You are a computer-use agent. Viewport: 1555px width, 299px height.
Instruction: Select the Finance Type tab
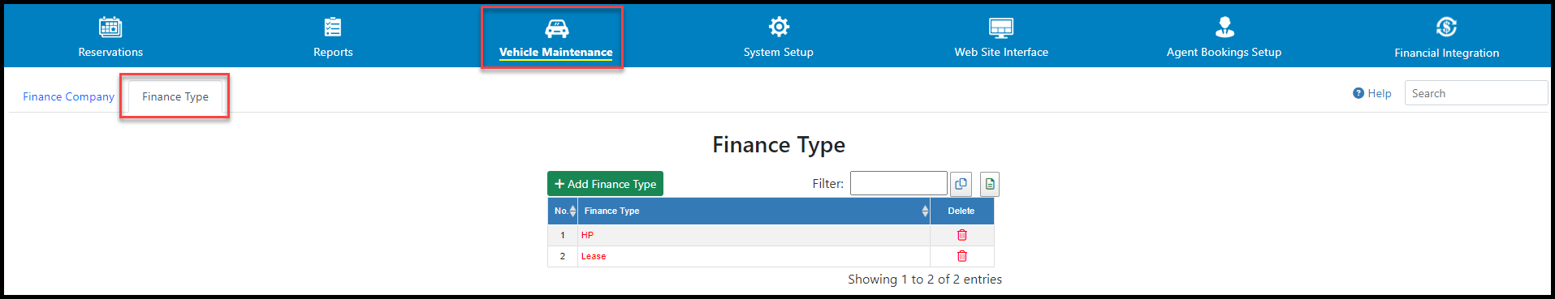point(175,96)
